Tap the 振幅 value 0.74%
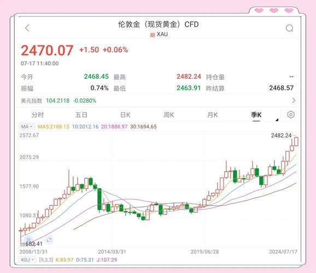The image size is (316, 273). (100, 88)
